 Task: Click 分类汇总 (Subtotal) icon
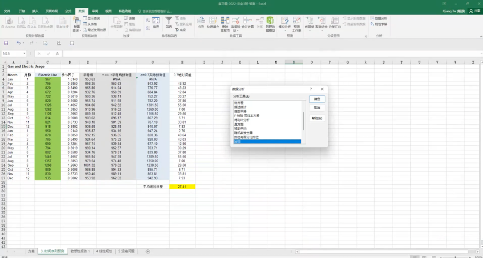(x=335, y=22)
